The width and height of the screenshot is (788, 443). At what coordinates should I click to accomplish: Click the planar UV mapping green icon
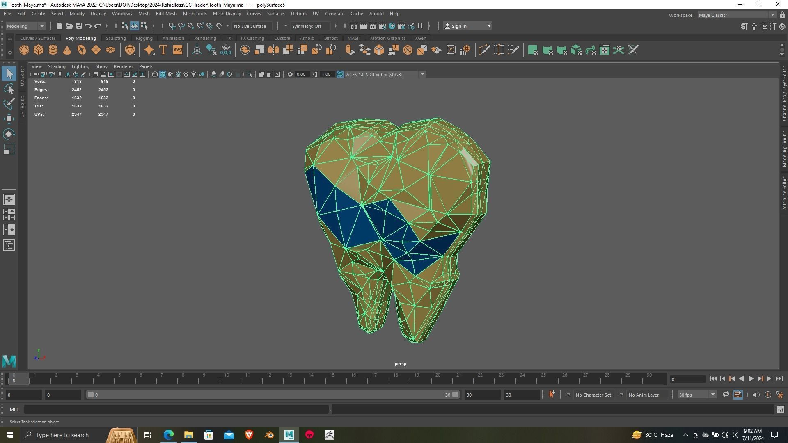pos(533,50)
